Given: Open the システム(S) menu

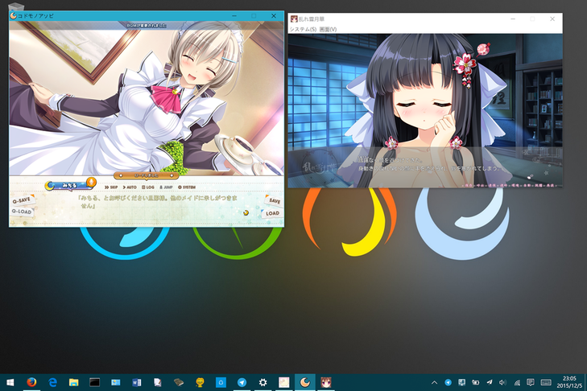Looking at the screenshot, I should [303, 29].
